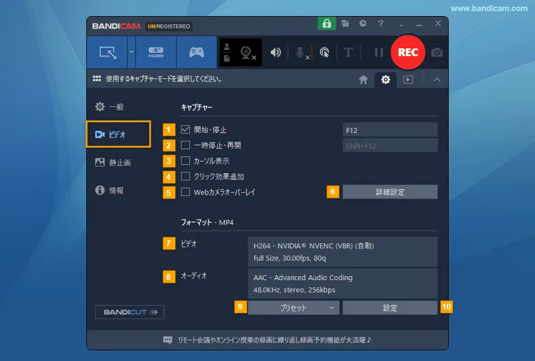Open the output folder icon
Viewport: 535px width, 361px height.
coord(345,23)
